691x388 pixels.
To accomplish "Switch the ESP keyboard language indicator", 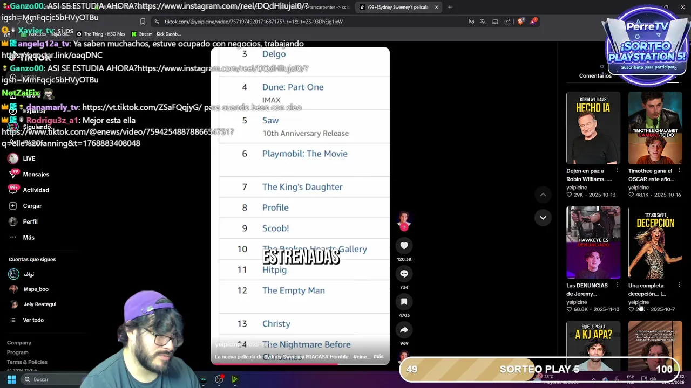I will (x=631, y=379).
